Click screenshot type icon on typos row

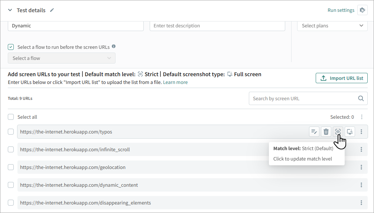pyautogui.click(x=350, y=131)
